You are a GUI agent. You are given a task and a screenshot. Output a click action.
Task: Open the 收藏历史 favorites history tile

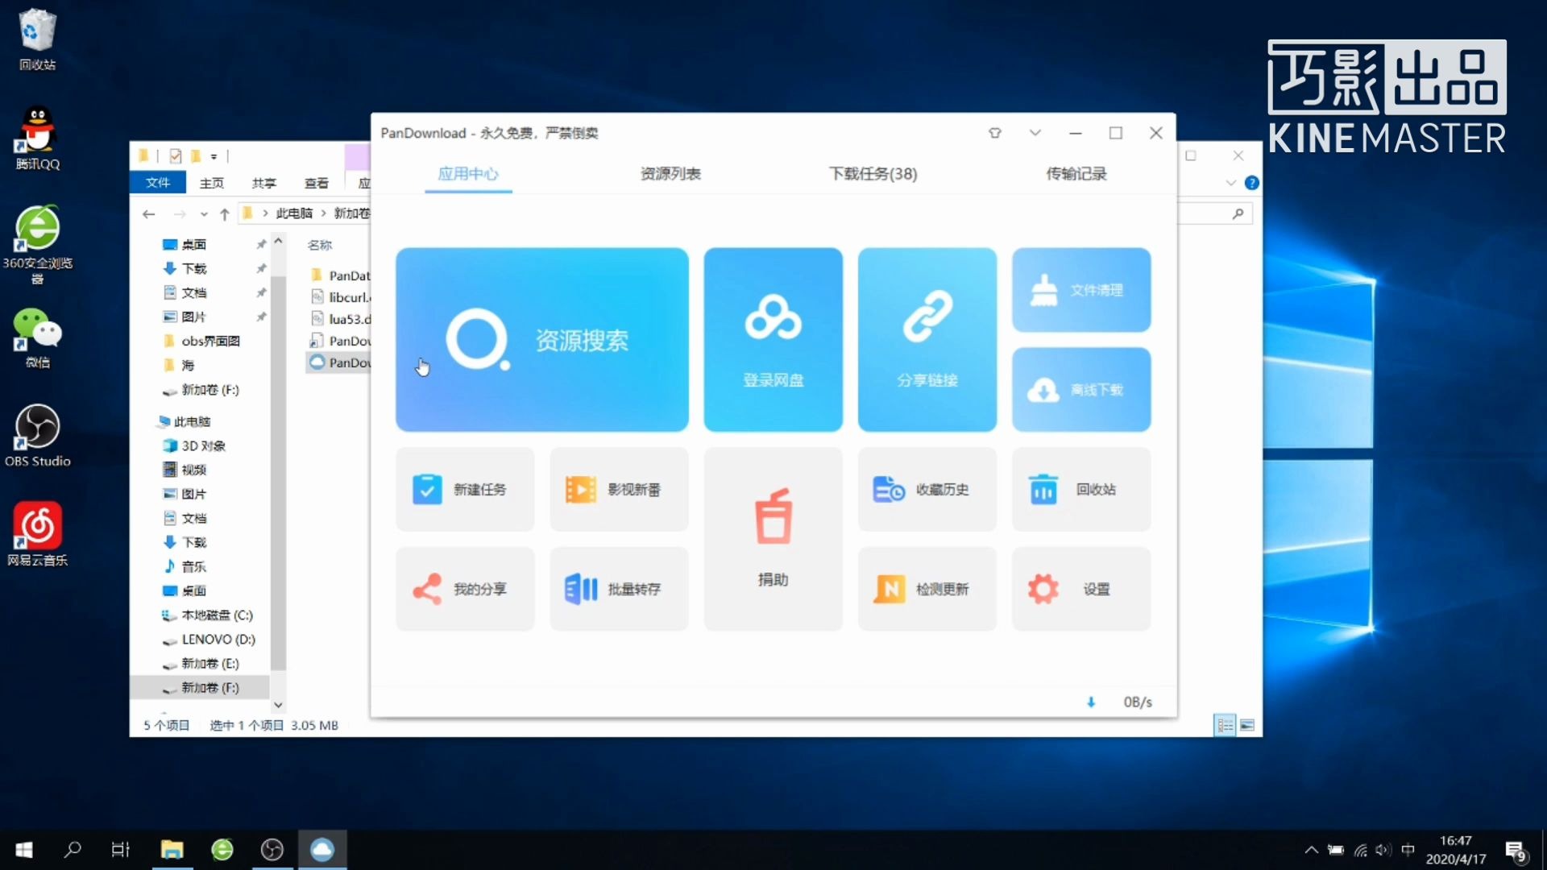(x=927, y=489)
